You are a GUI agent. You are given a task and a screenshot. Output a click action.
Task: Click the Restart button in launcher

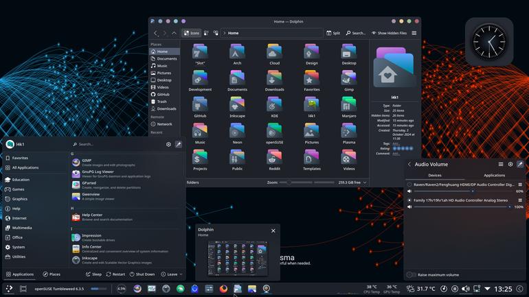115,274
